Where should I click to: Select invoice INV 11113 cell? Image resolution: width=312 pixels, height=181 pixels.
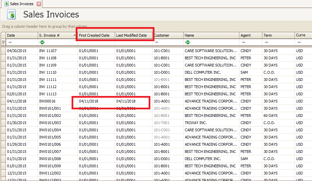(58, 94)
